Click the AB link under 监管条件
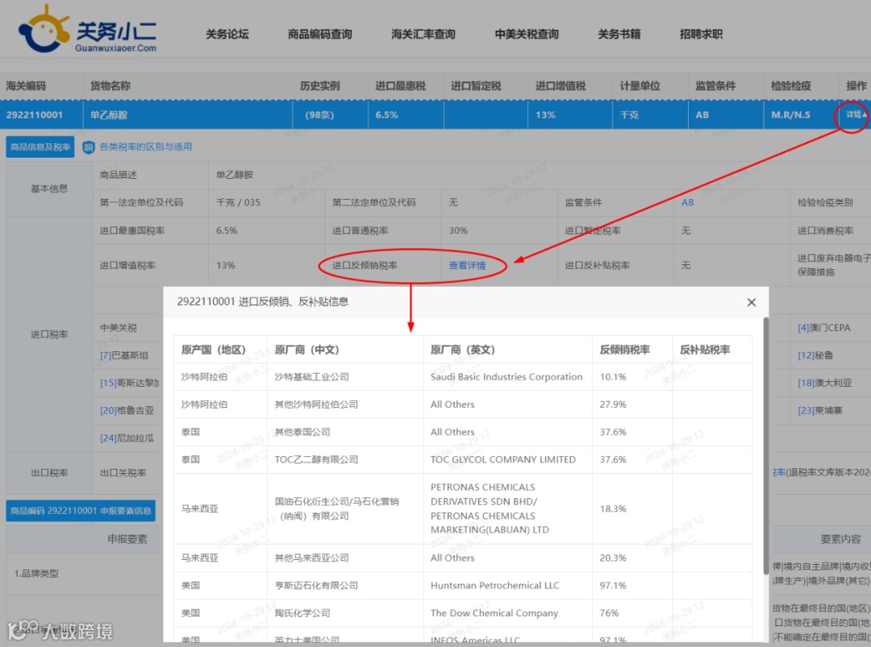The image size is (871, 647). tap(687, 202)
